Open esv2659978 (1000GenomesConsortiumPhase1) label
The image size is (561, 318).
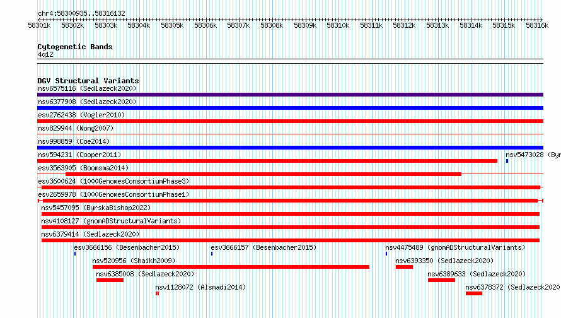pyautogui.click(x=113, y=194)
